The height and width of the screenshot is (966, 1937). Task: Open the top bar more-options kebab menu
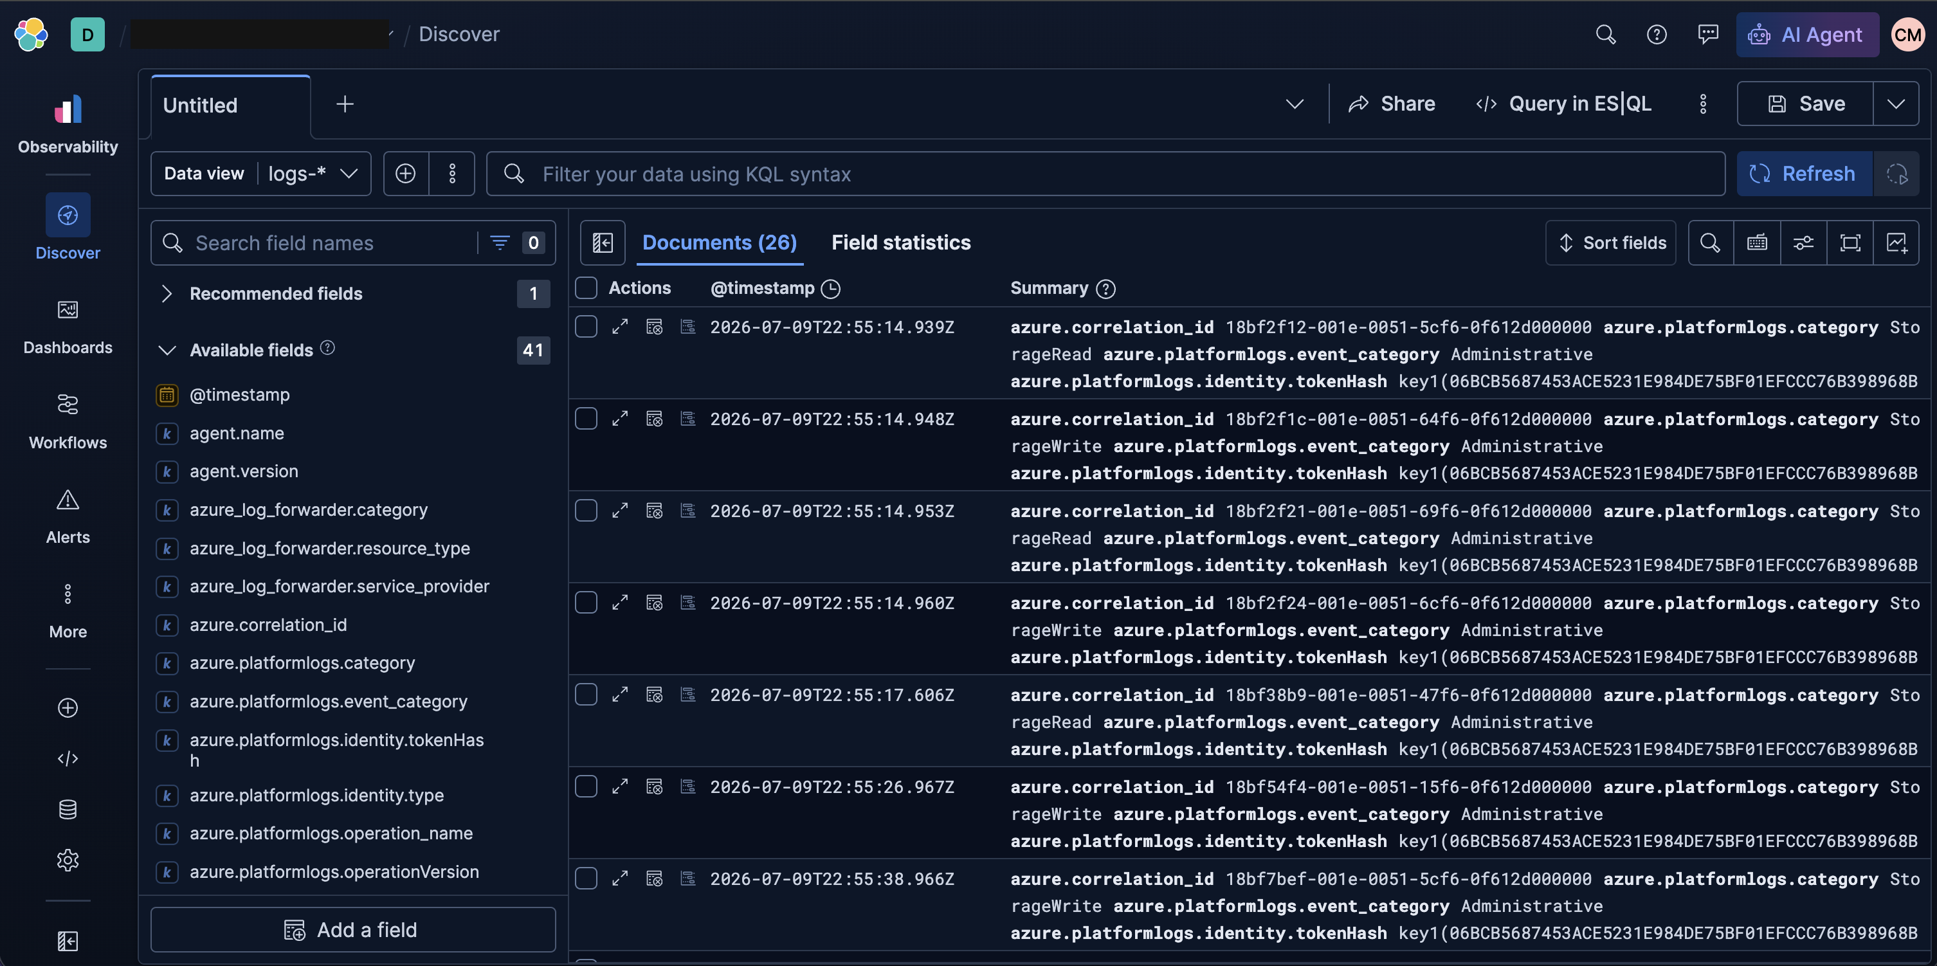(x=1703, y=104)
